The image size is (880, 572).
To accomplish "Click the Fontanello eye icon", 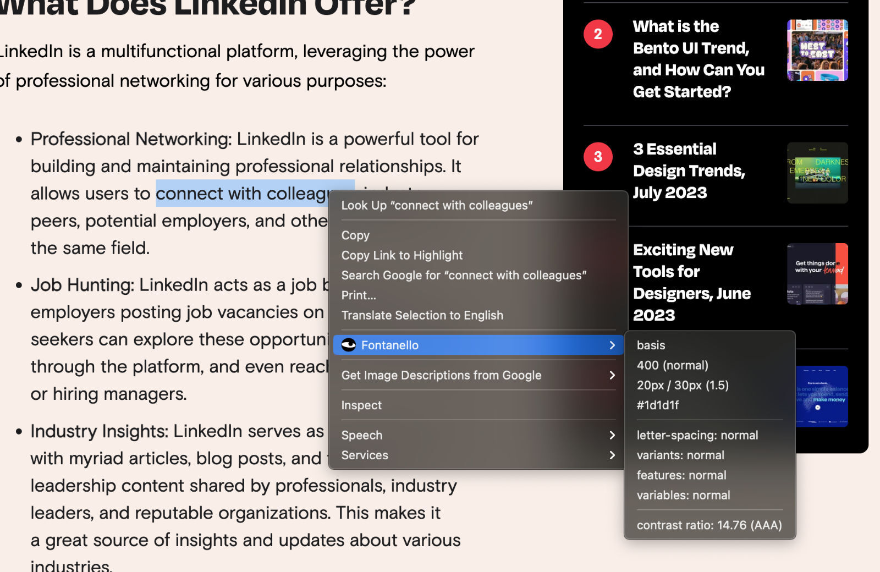I will 349,345.
